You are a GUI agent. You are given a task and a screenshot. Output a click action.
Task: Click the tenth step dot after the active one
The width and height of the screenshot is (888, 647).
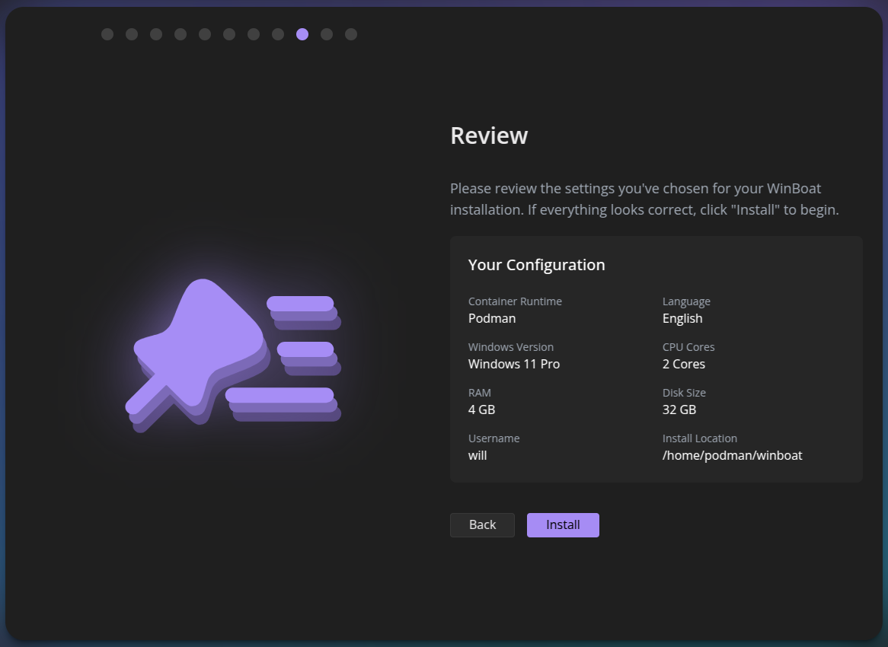327,34
